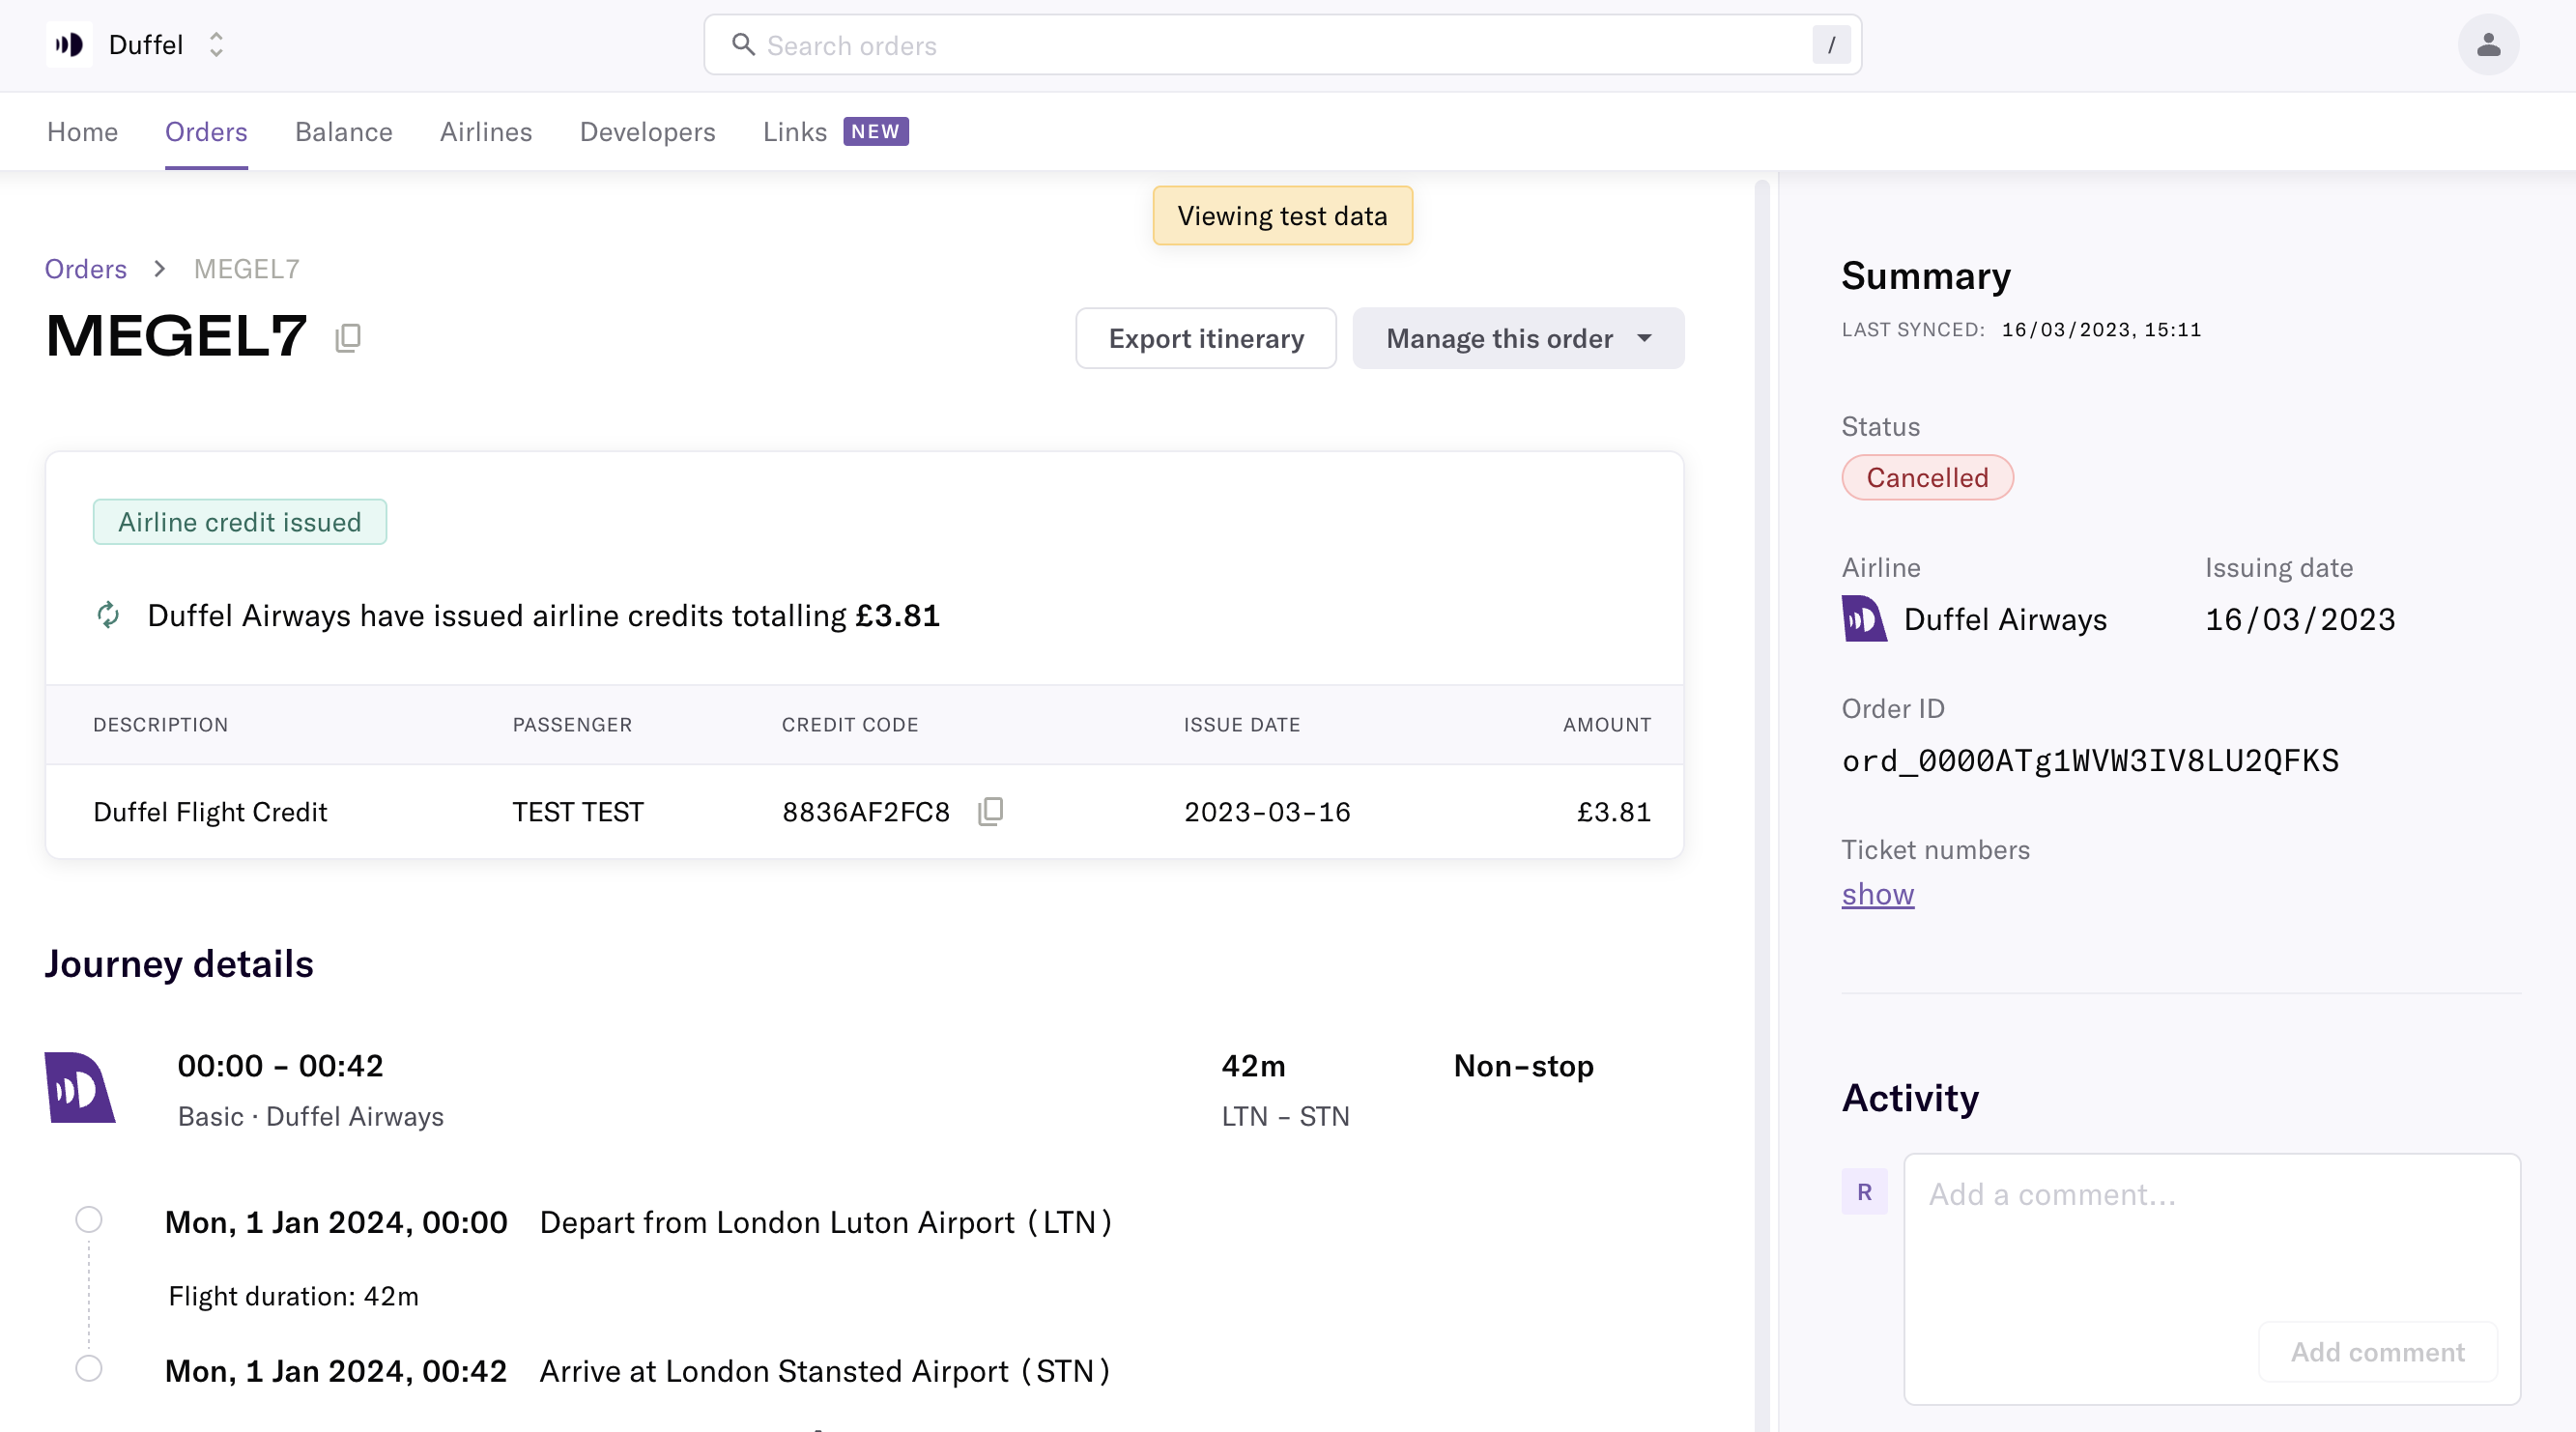Click the Order ID value

(x=2090, y=761)
